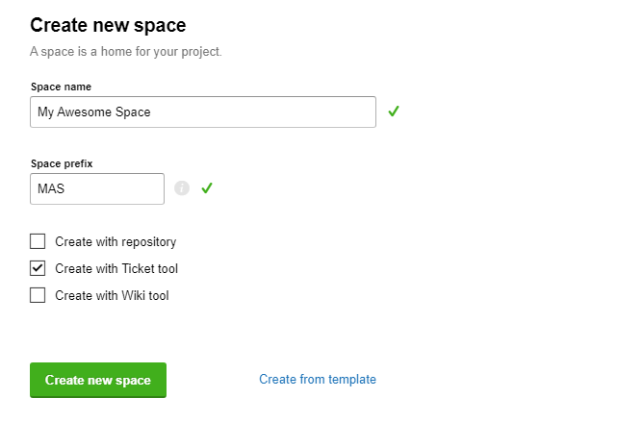Click the green Create new space button
Screen dimensions: 617x423
tap(98, 380)
